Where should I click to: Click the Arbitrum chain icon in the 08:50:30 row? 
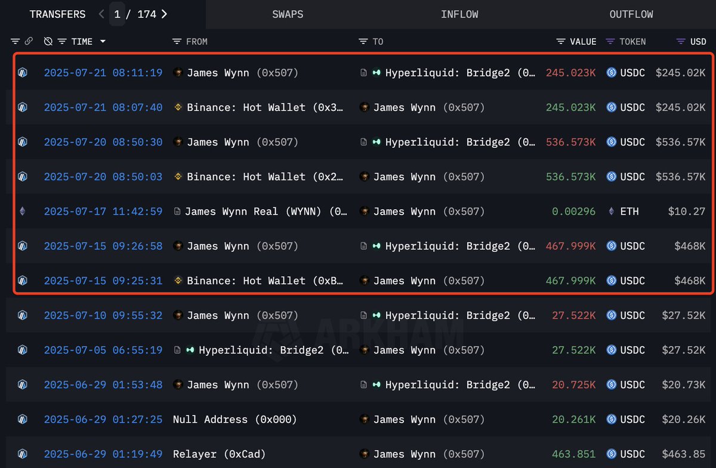coord(22,142)
